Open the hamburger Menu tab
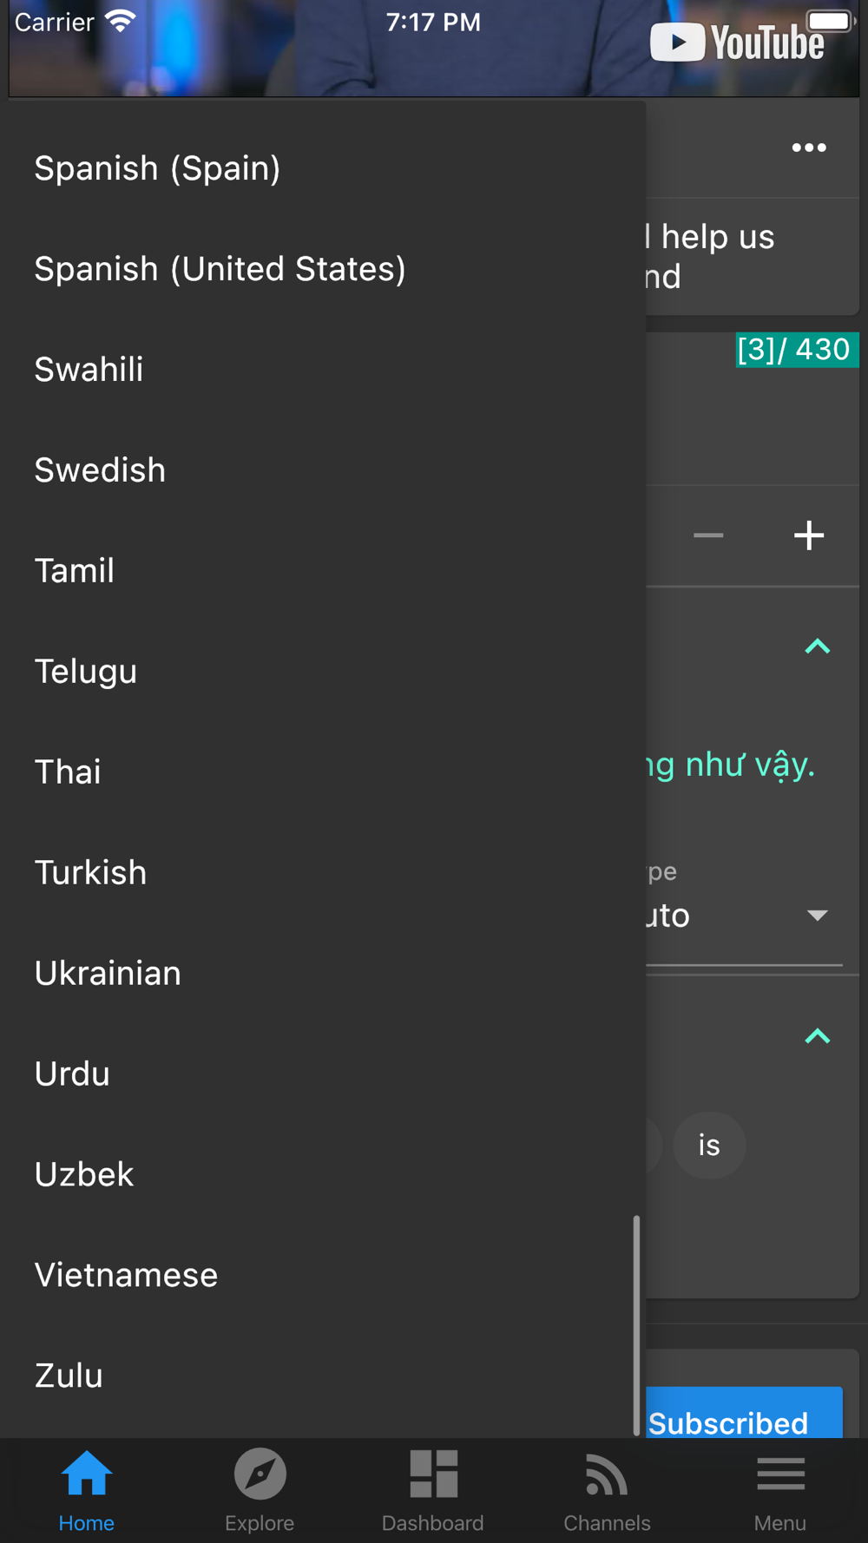868x1543 pixels. coord(780,1491)
